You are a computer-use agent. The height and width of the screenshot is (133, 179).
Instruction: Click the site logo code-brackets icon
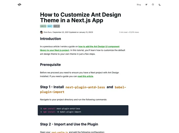point(20,4)
